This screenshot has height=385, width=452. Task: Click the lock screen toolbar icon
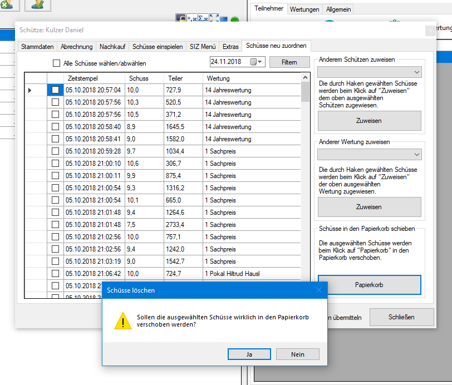tap(180, 18)
